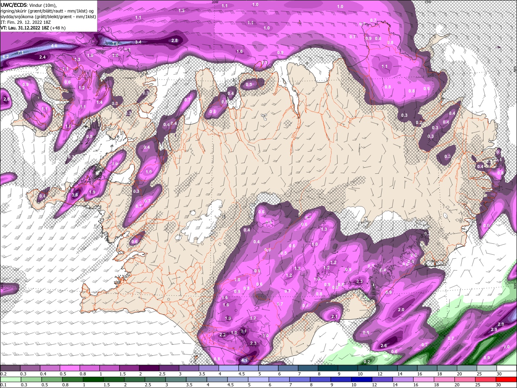Viewport: 517px width, 388px height.
Task: Click the 'UWC/ECDS: Vindur (10m),' title line
Action: (x=29, y=5)
